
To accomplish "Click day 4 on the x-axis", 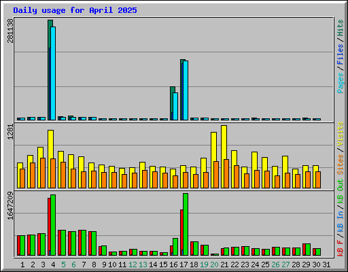I will (53, 265).
